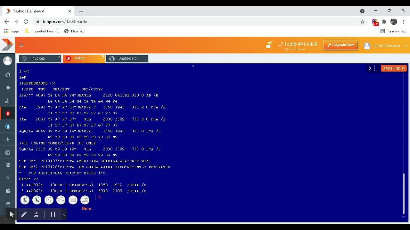
Task: Click the More link under quick actions
Action: point(86,209)
